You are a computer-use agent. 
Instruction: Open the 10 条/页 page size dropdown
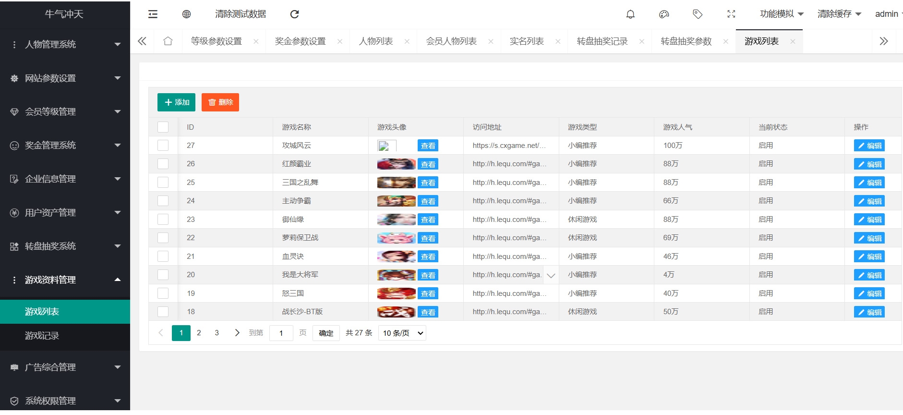click(x=402, y=333)
